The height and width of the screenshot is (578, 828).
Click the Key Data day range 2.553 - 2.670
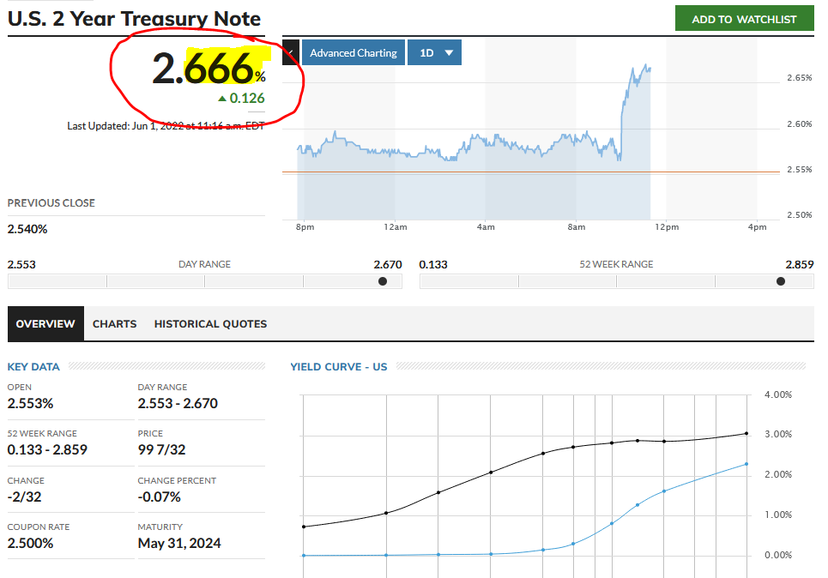click(x=178, y=403)
